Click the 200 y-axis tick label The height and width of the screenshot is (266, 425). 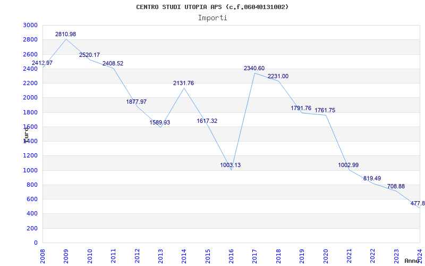coord(32,229)
